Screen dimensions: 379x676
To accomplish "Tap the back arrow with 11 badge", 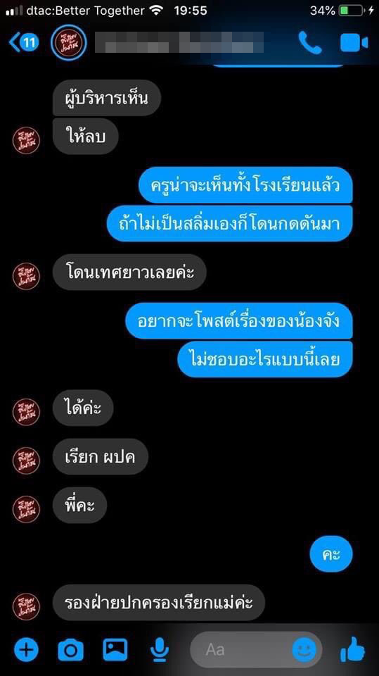I will tap(24, 43).
